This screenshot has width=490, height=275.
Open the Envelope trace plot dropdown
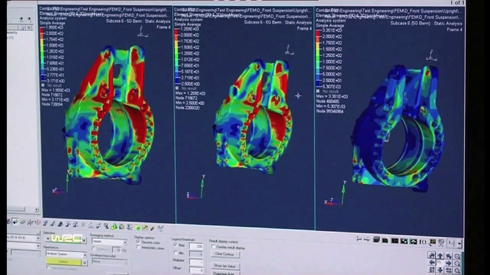coord(109,262)
